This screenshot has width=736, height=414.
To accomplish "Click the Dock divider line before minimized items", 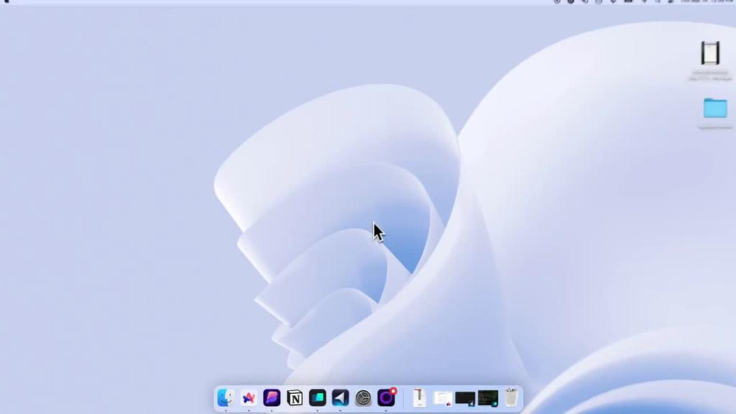I will (x=404, y=397).
